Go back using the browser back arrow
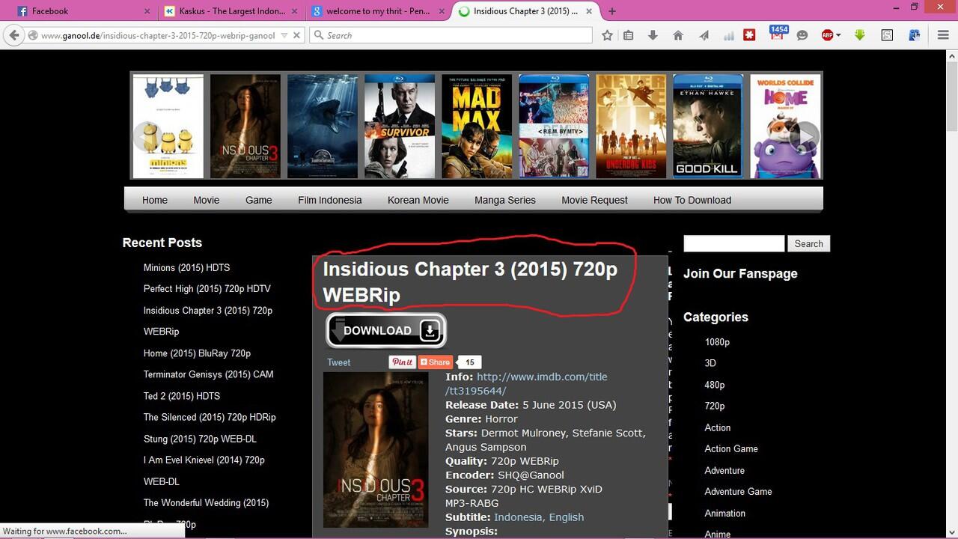Image resolution: width=958 pixels, height=539 pixels. point(13,35)
